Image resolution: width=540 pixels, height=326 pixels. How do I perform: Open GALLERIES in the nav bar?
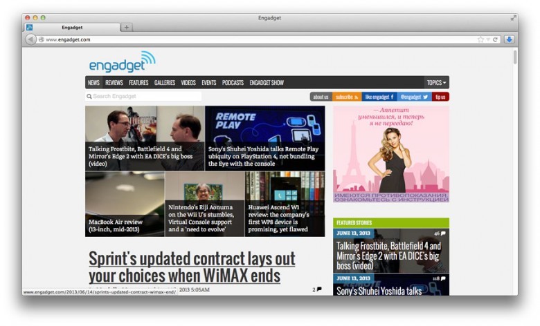pos(165,82)
